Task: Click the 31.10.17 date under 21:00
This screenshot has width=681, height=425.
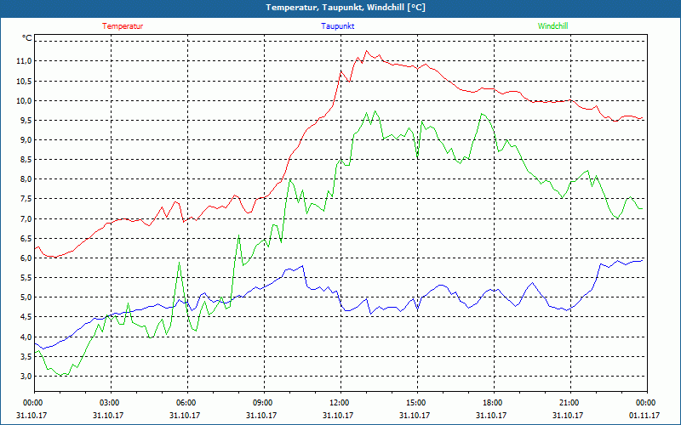Action: point(568,415)
